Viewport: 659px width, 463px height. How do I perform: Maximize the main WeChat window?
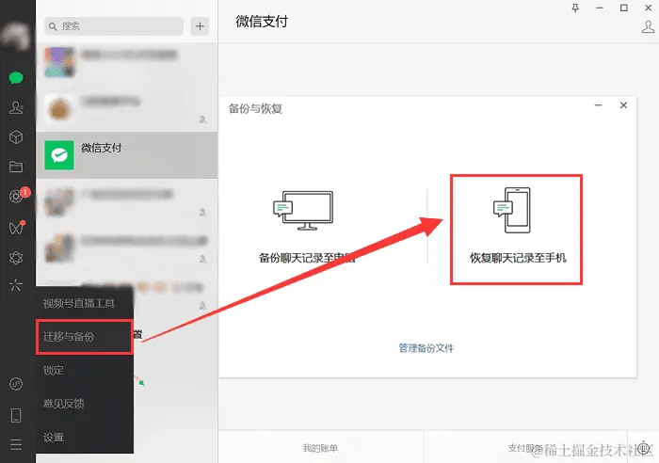pos(623,8)
